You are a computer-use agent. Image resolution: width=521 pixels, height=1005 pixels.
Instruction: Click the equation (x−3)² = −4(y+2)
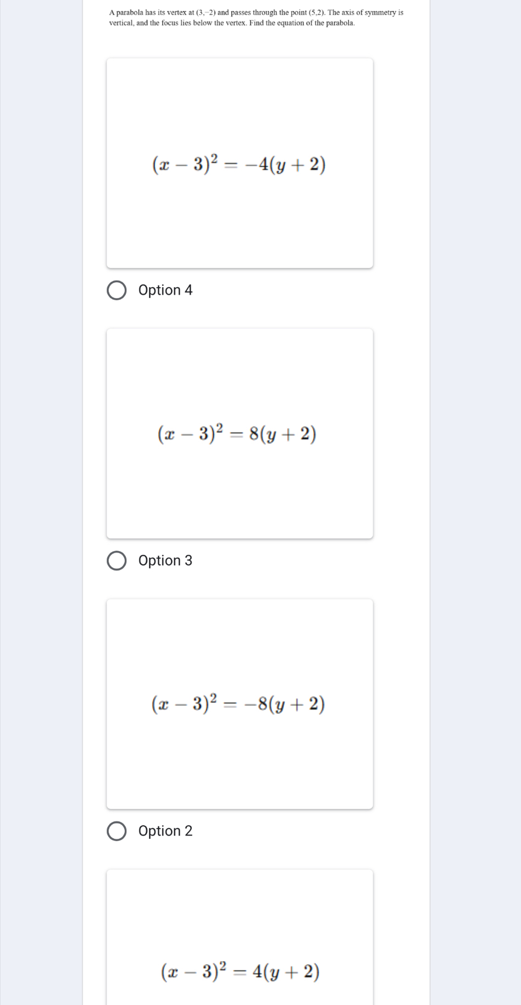click(239, 164)
